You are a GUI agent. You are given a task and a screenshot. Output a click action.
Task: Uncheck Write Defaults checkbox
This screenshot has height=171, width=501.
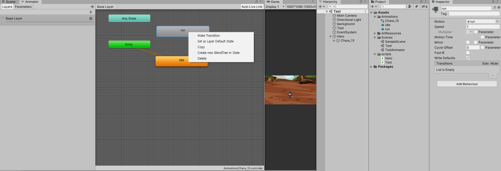tap(468, 58)
